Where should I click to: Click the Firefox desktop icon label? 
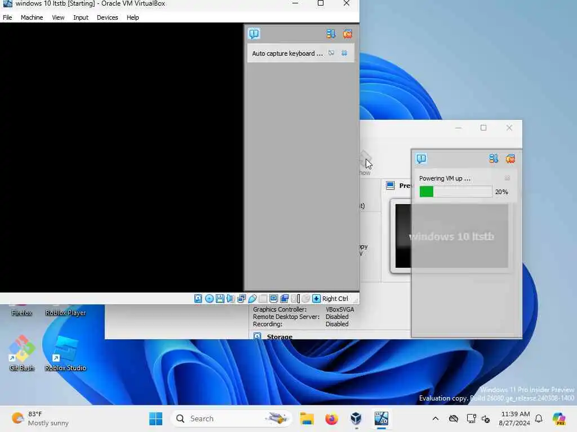pos(22,313)
